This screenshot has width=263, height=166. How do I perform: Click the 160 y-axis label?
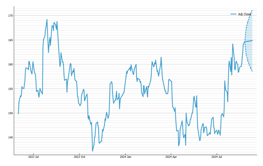[10, 64]
